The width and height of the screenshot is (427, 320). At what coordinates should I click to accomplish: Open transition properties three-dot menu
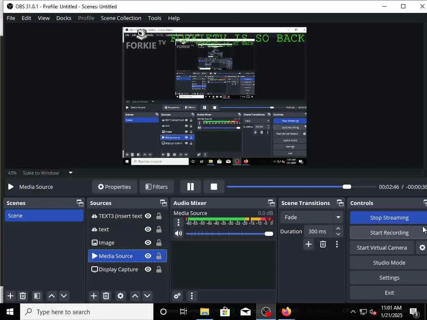[337, 244]
